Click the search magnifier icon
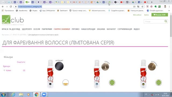 [x=166, y=21]
